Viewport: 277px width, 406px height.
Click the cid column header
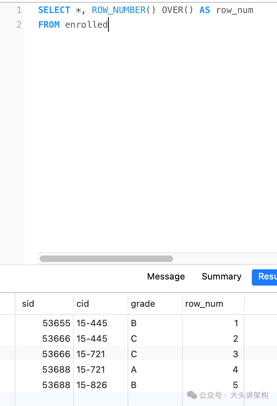[x=82, y=303]
